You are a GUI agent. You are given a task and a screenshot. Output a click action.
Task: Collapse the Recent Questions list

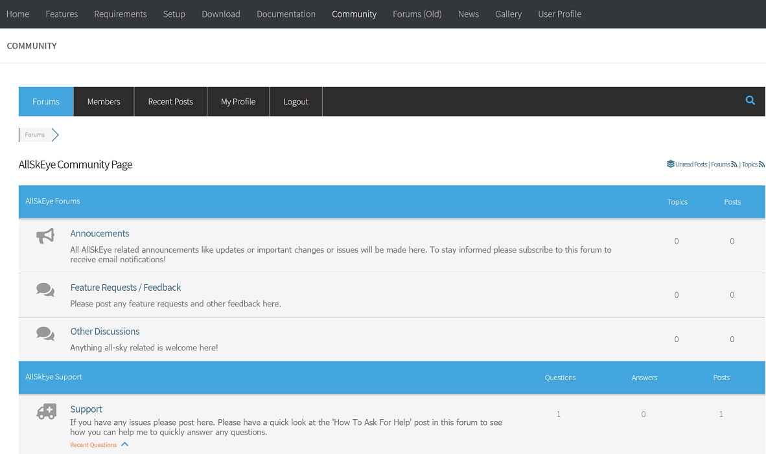(x=124, y=444)
